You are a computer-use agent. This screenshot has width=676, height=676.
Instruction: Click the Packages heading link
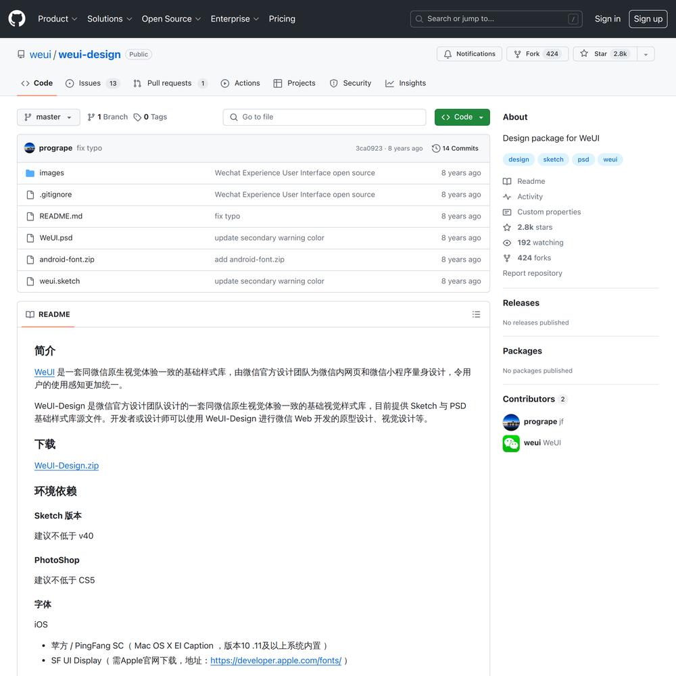pos(522,351)
